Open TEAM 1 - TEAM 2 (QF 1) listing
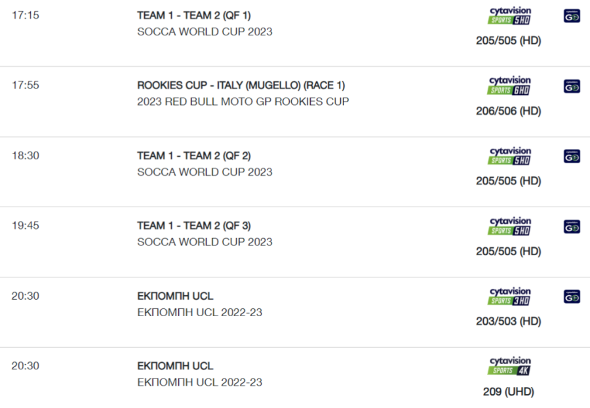Viewport: 590px width, 408px height. [x=194, y=16]
